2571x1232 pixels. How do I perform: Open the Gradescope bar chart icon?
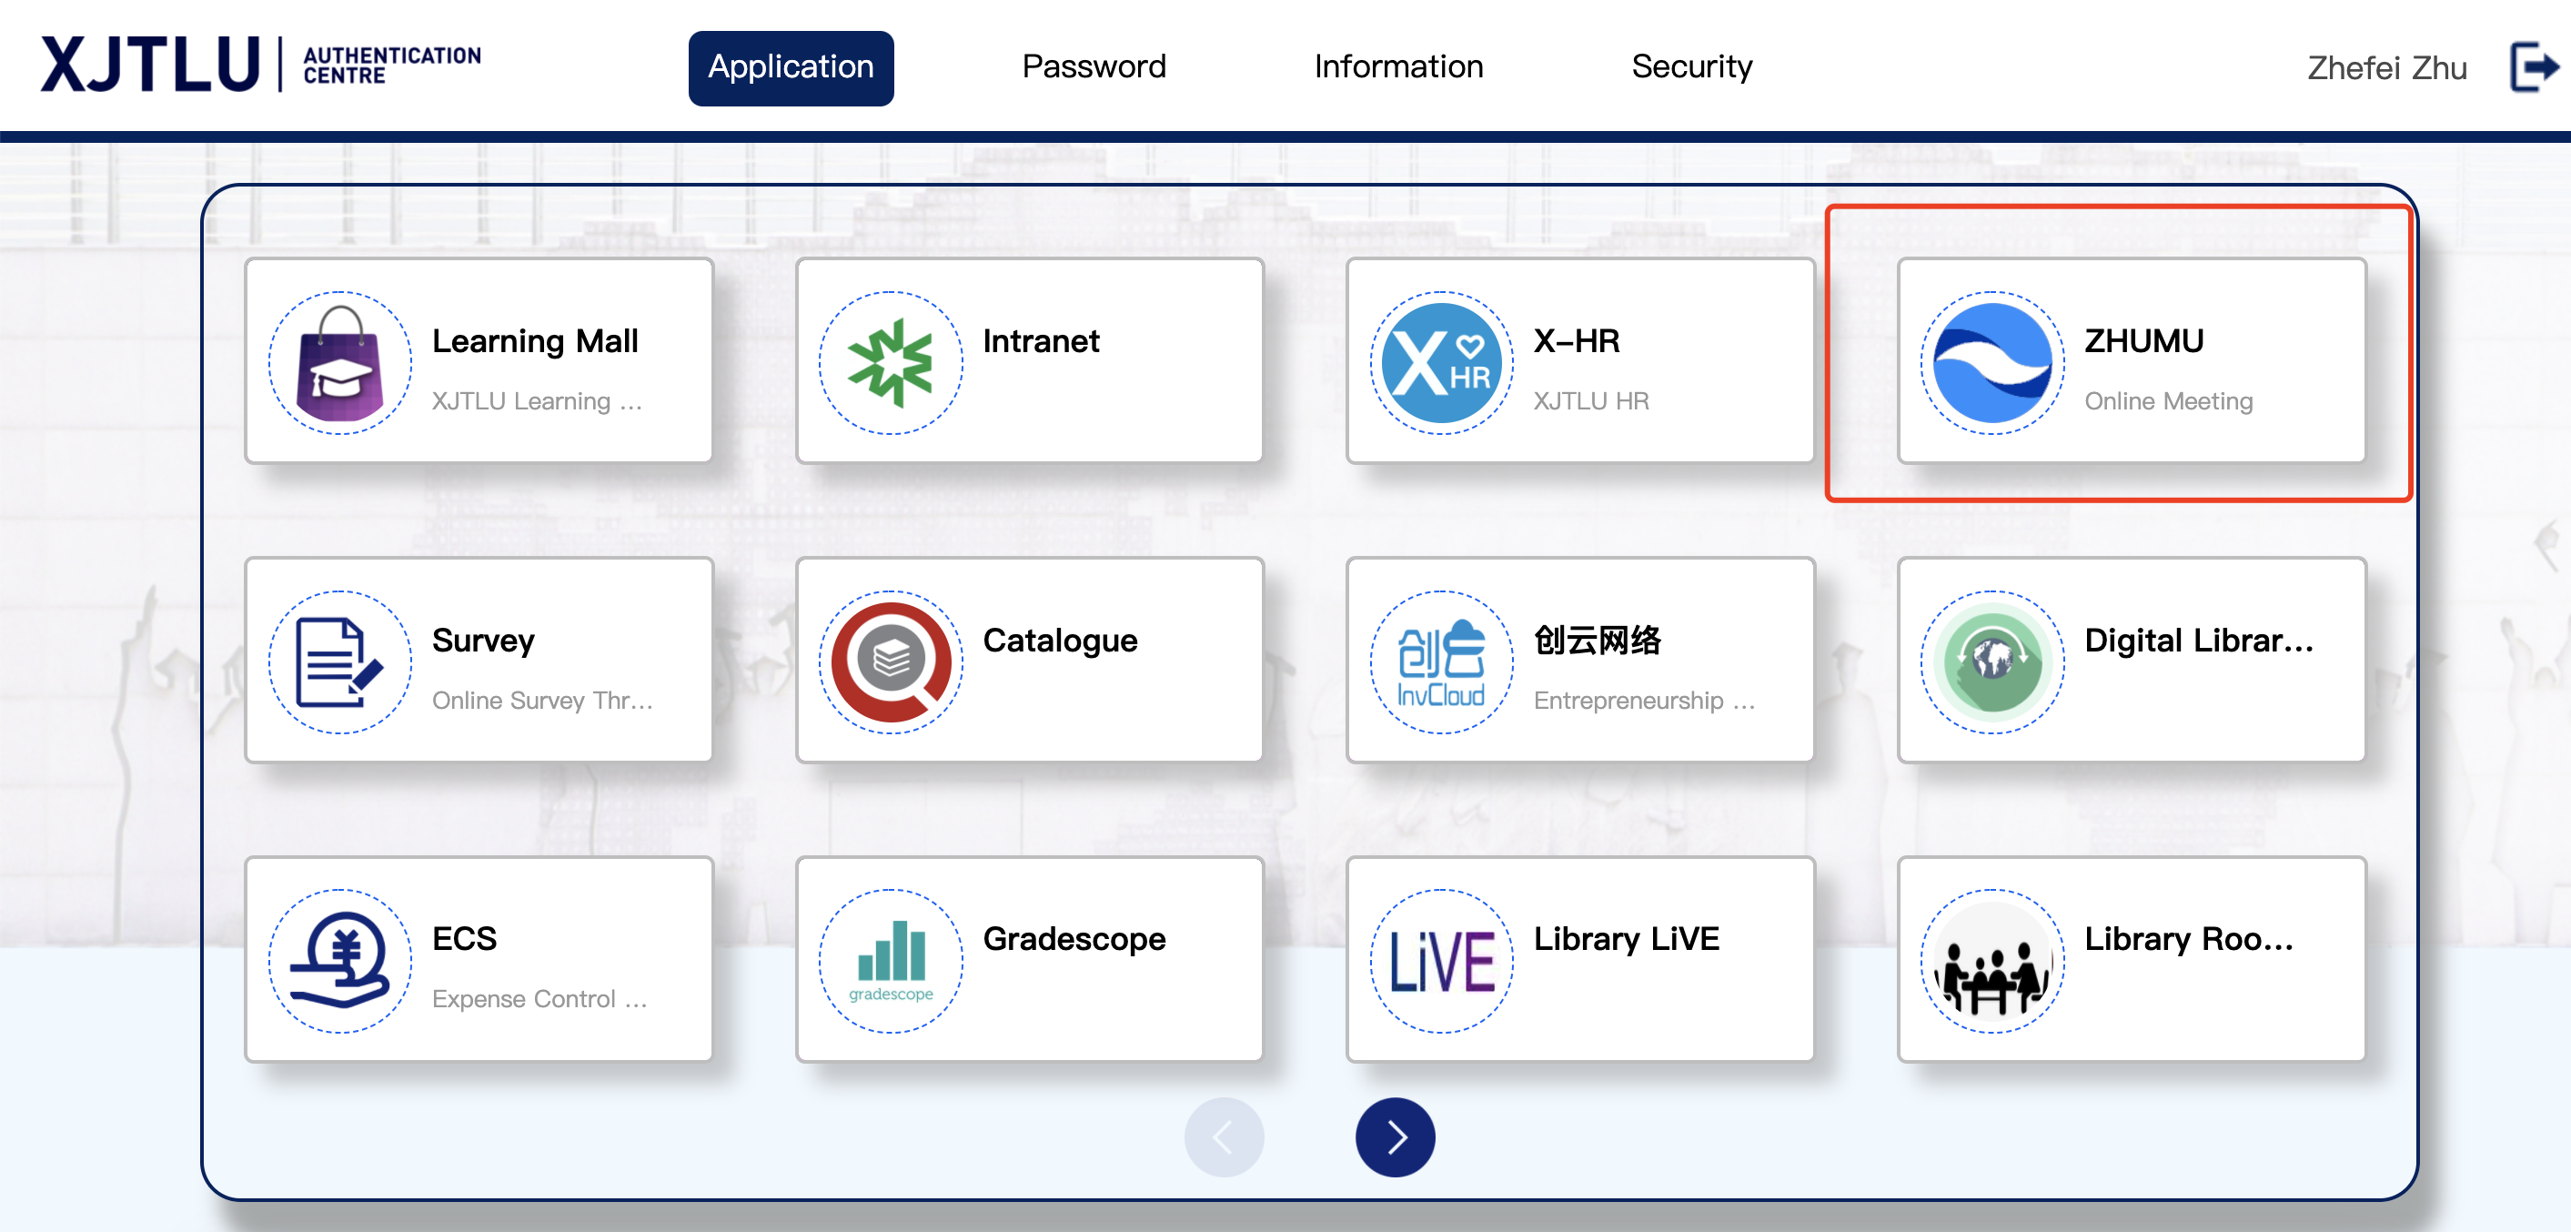(891, 961)
